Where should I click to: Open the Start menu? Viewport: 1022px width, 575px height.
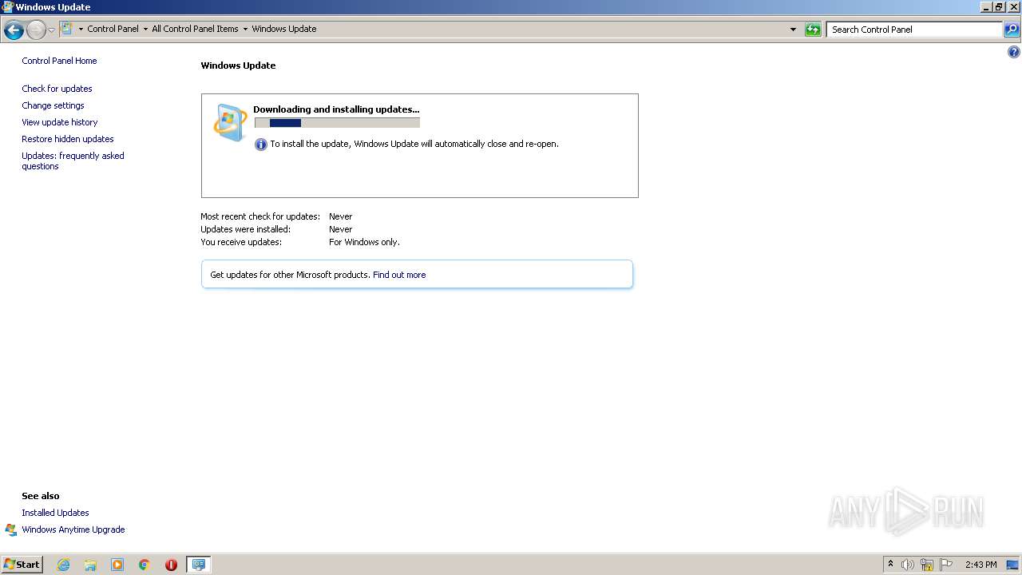pos(22,565)
